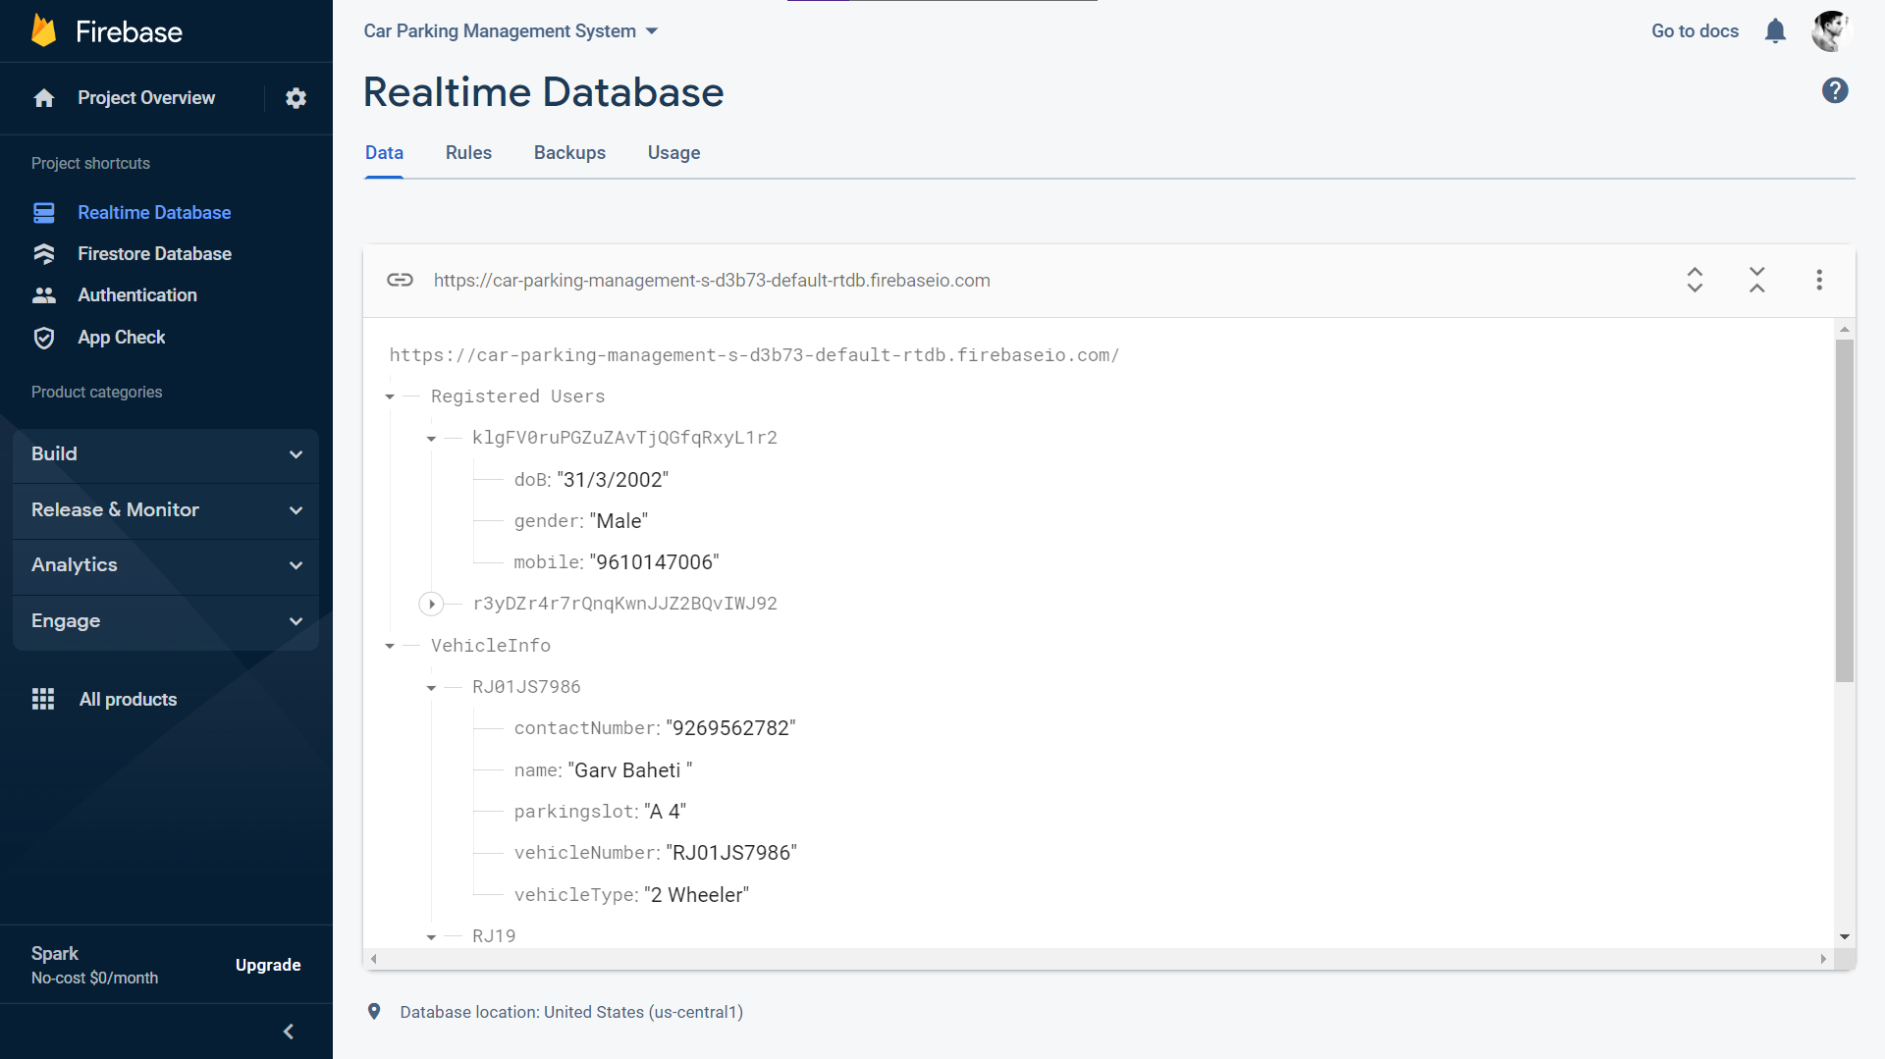The image size is (1885, 1059).
Task: Collapse the klgFV0ruPGZuZAvTjQGfqRxyL1r2 node
Action: click(431, 439)
